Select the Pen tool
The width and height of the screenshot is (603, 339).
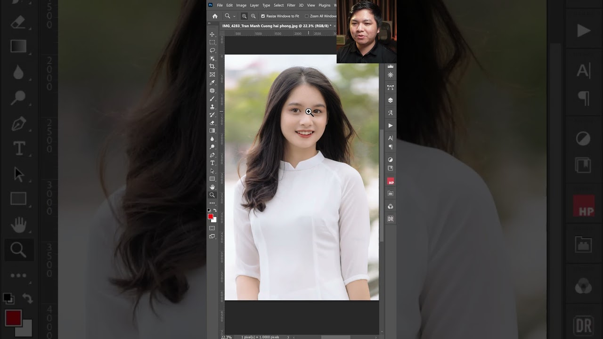[212, 155]
